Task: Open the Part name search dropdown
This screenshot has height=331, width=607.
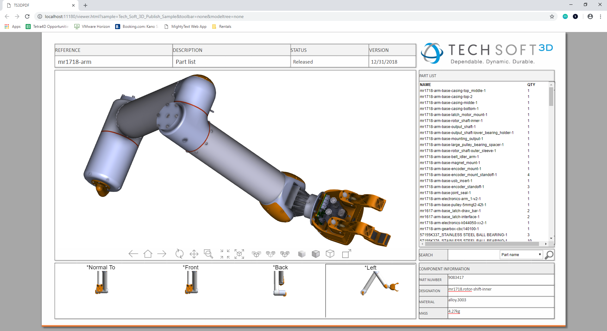Action: (x=521, y=255)
